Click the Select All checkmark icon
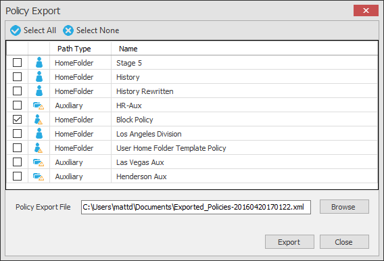 [16, 30]
